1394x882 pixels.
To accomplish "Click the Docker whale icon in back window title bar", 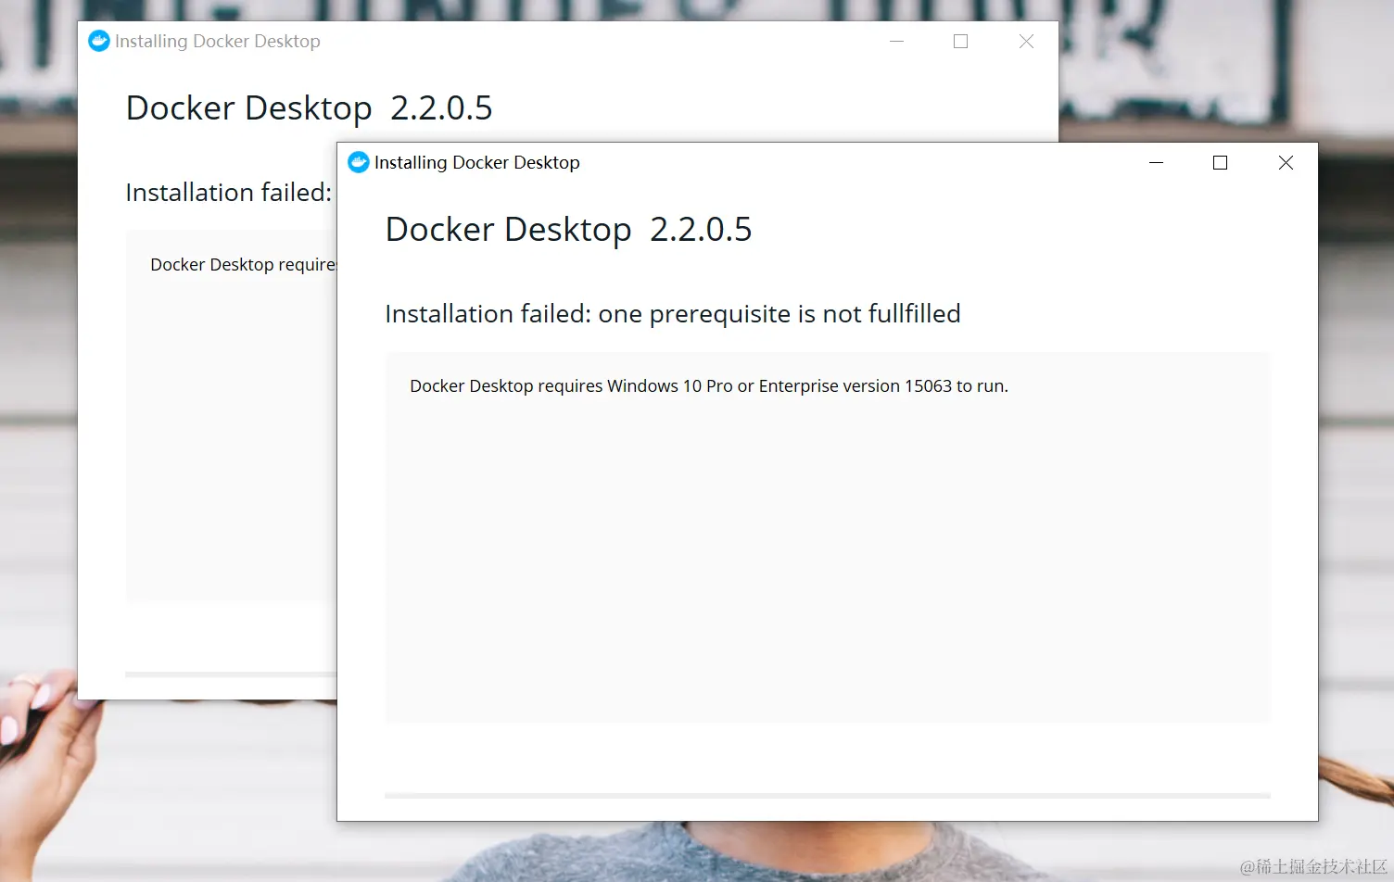I will pos(99,42).
